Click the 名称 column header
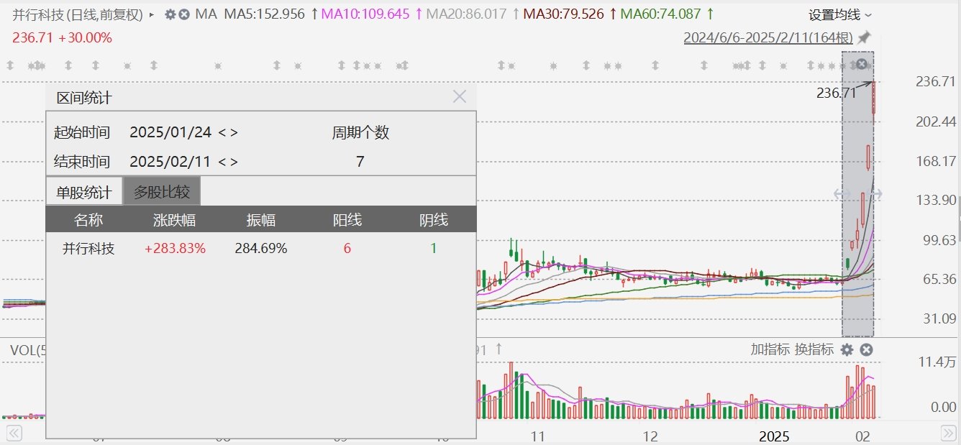The height and width of the screenshot is (445, 961). pos(88,219)
